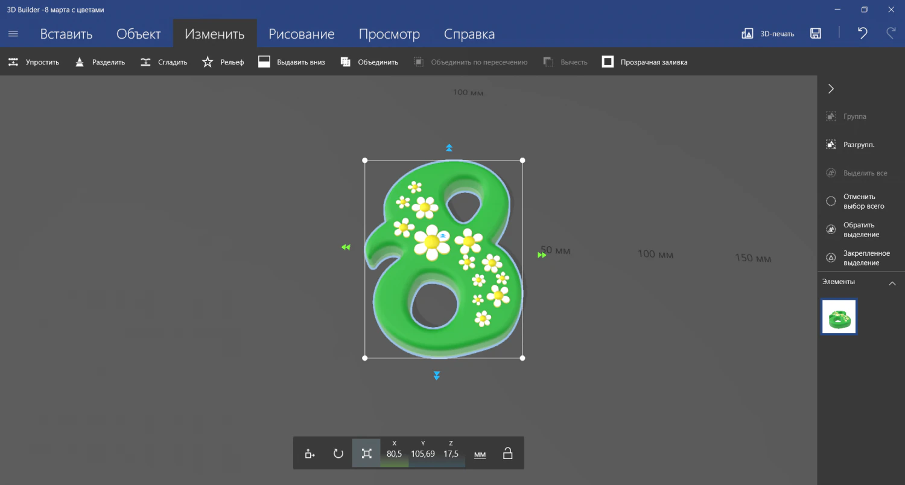Select the Move mode icon in bottom bar
Image resolution: width=905 pixels, height=485 pixels.
click(x=310, y=454)
